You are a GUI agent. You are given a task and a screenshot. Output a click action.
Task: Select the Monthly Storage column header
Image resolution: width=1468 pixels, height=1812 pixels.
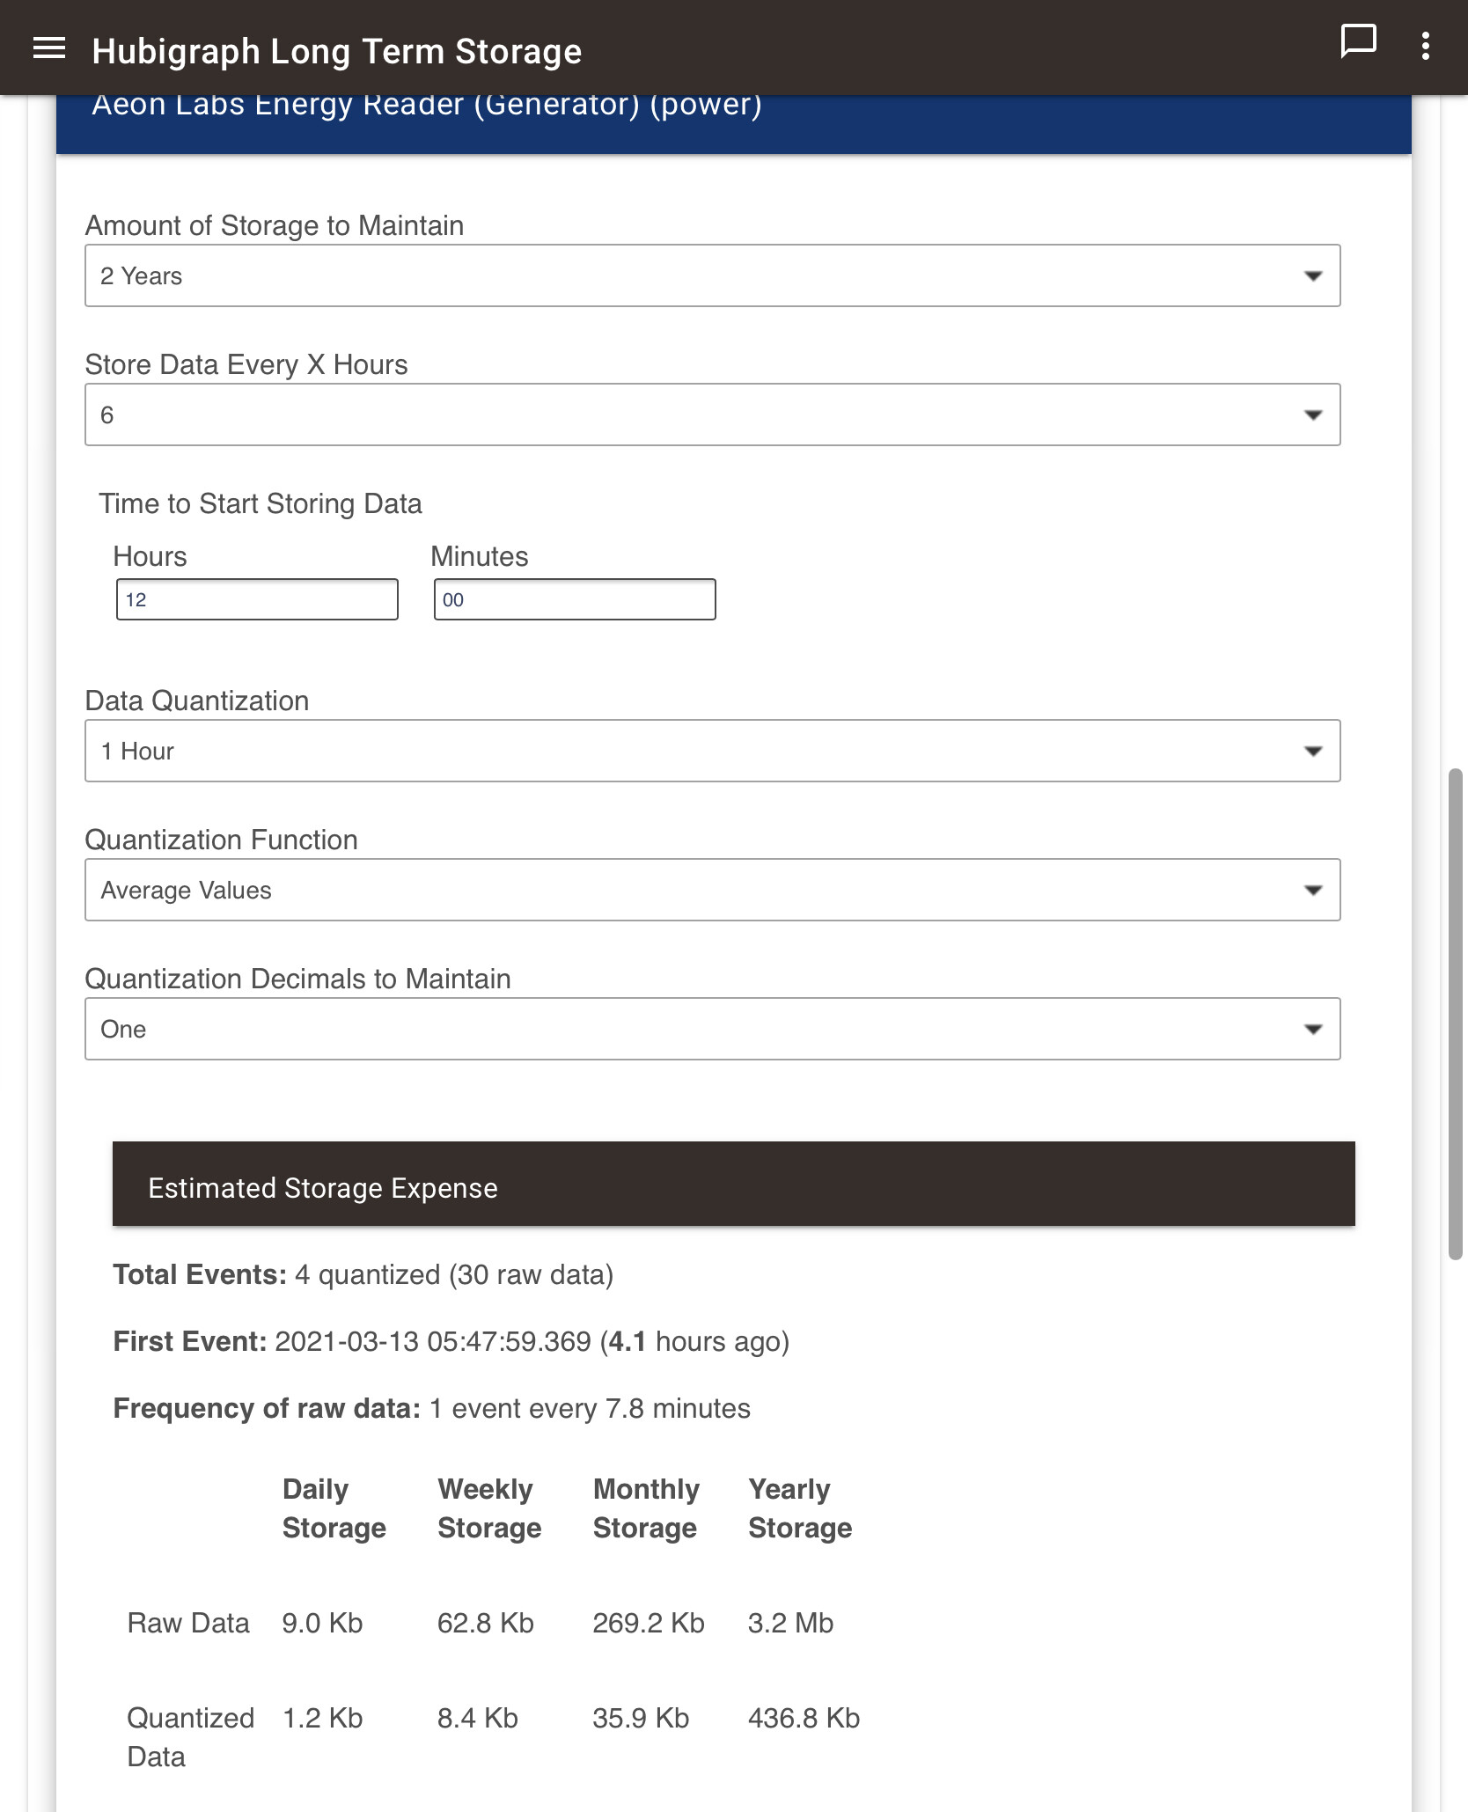pyautogui.click(x=645, y=1508)
